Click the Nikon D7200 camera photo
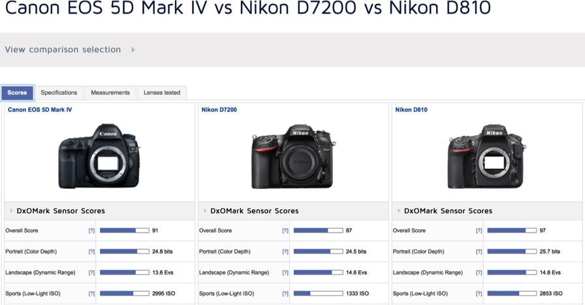Image resolution: width=585 pixels, height=305 pixels. point(293,156)
